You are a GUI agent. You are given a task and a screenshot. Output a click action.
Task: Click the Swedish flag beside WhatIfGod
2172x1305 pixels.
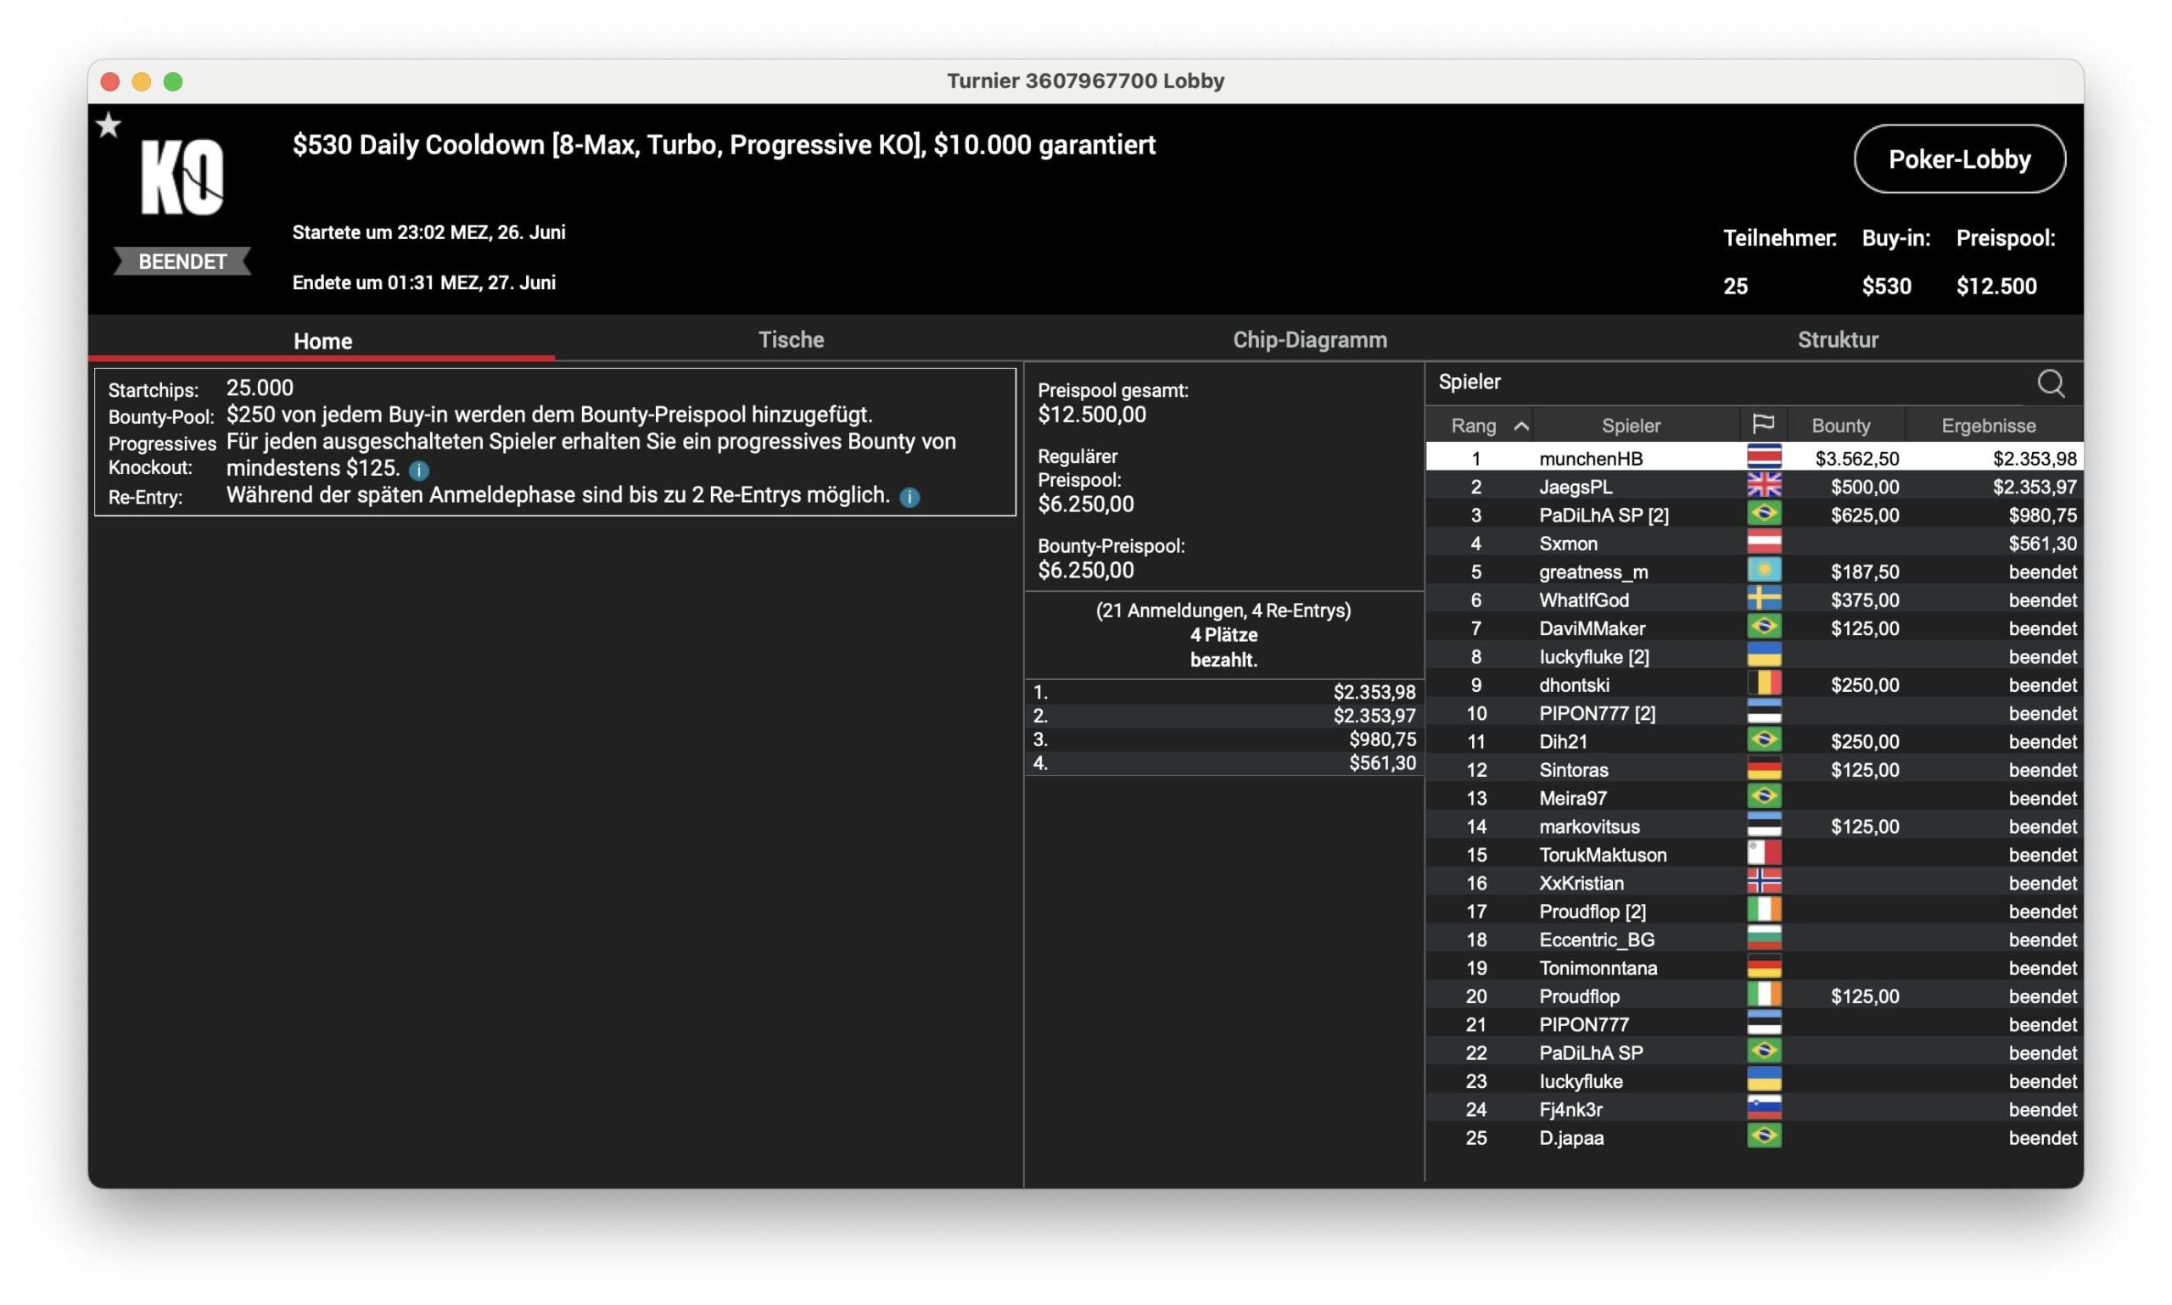[1763, 599]
